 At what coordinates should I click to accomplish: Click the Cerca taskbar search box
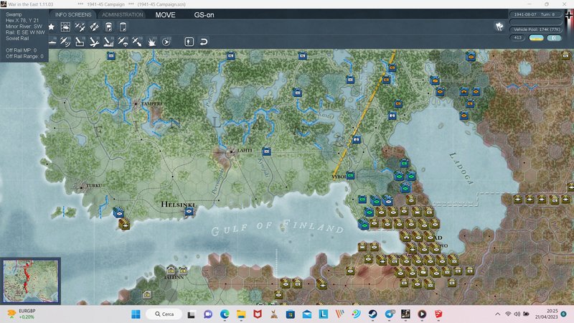click(x=164, y=314)
